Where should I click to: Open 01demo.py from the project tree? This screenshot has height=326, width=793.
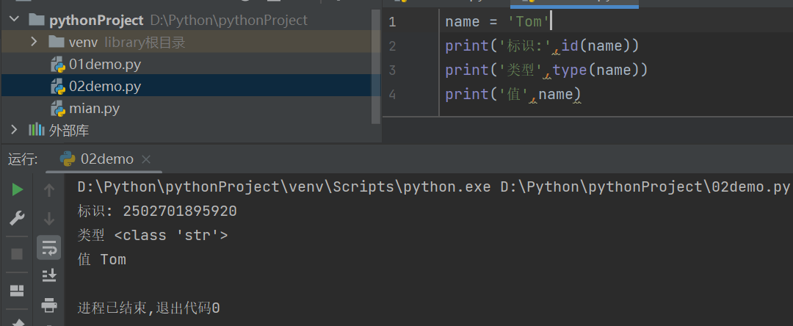104,64
